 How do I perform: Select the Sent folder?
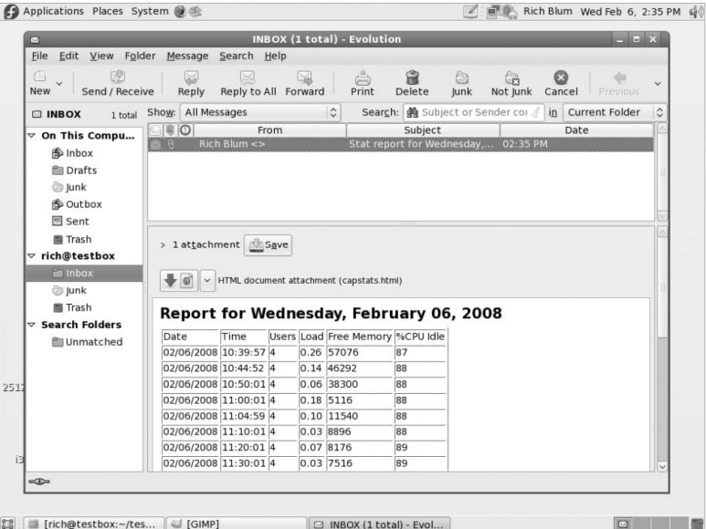coord(70,222)
